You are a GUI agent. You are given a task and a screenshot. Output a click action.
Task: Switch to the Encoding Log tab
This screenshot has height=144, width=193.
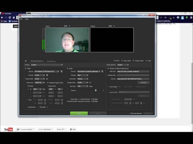tap(51, 61)
